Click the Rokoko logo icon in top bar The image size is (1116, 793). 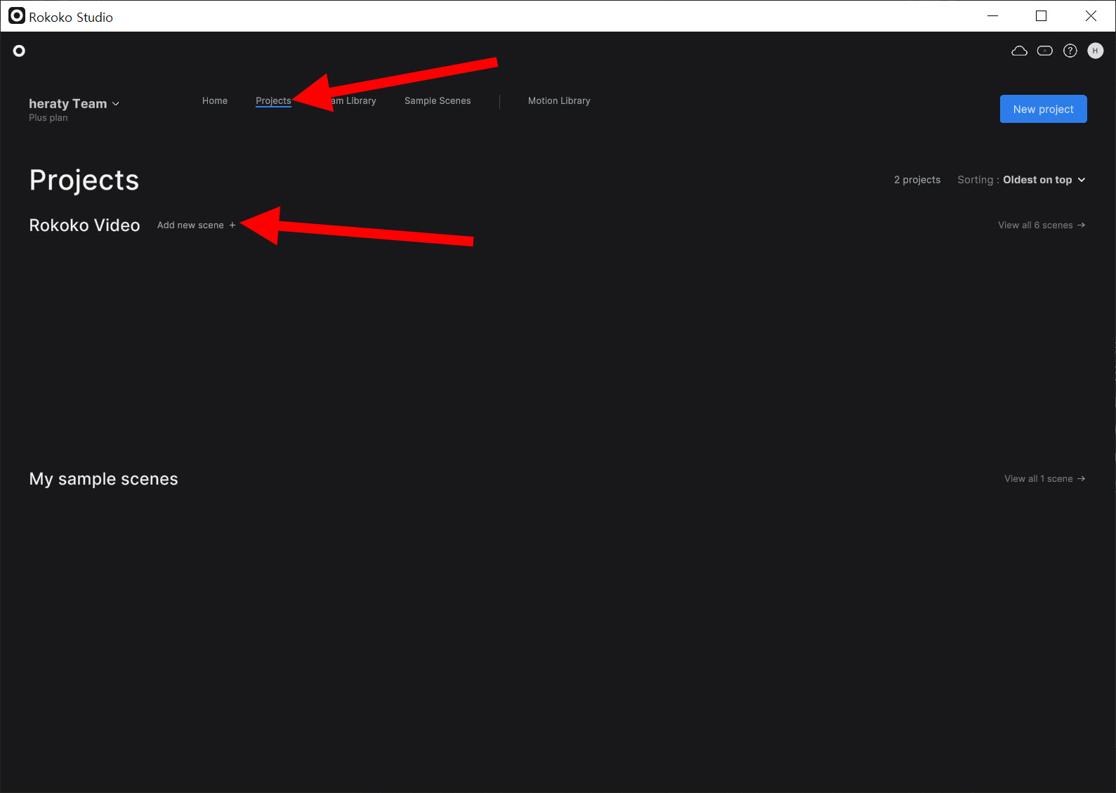point(19,51)
